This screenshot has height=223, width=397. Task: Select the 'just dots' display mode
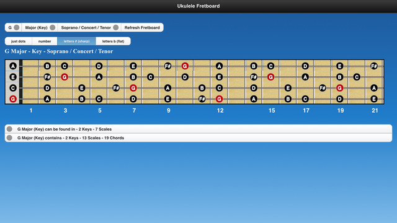point(18,42)
